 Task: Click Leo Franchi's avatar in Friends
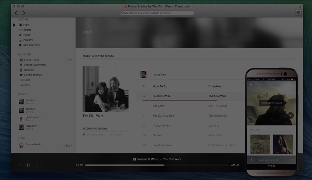pyautogui.click(x=21, y=119)
